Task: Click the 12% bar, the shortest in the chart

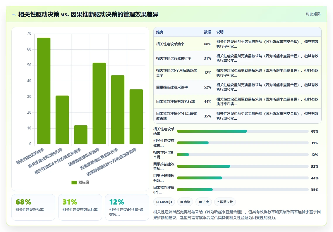Action: point(81,134)
